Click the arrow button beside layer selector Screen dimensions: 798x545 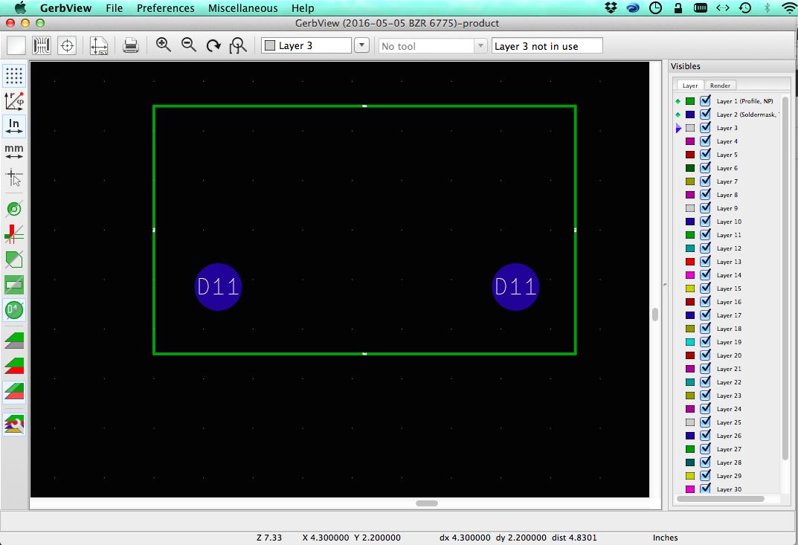361,46
